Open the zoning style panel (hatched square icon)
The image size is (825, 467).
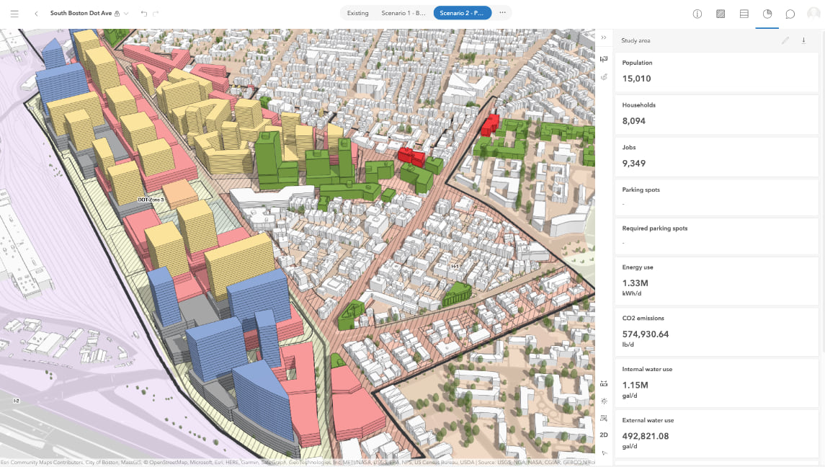pos(721,13)
